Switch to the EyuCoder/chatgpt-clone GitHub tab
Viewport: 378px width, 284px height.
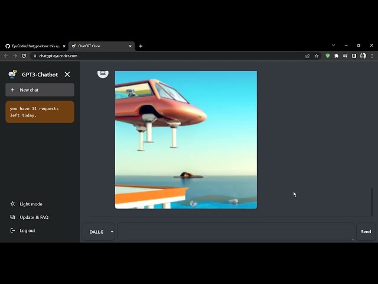(35, 46)
